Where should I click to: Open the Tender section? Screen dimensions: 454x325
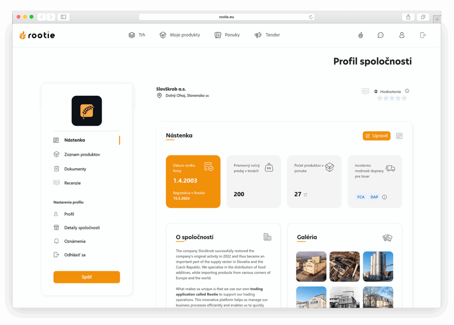tap(267, 35)
